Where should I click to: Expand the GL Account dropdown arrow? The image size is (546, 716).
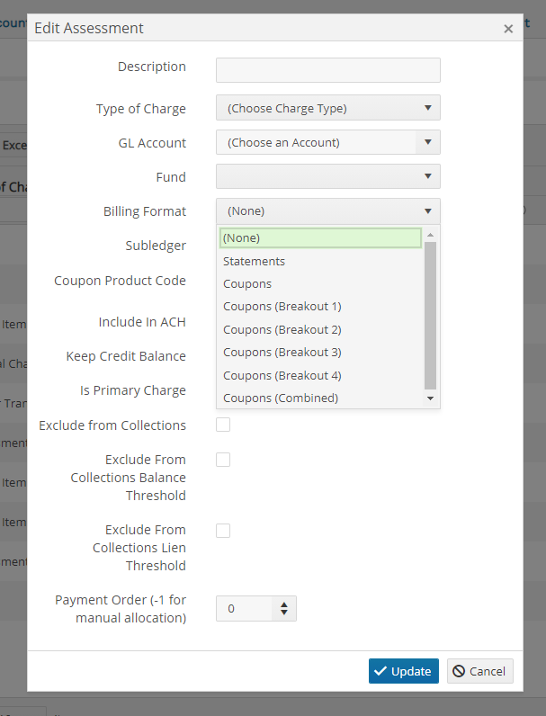428,142
